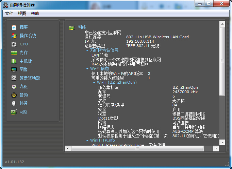232x169 pixels.
Task: Click the 百斯特检测器 title bar app icon
Action: click(5, 5)
